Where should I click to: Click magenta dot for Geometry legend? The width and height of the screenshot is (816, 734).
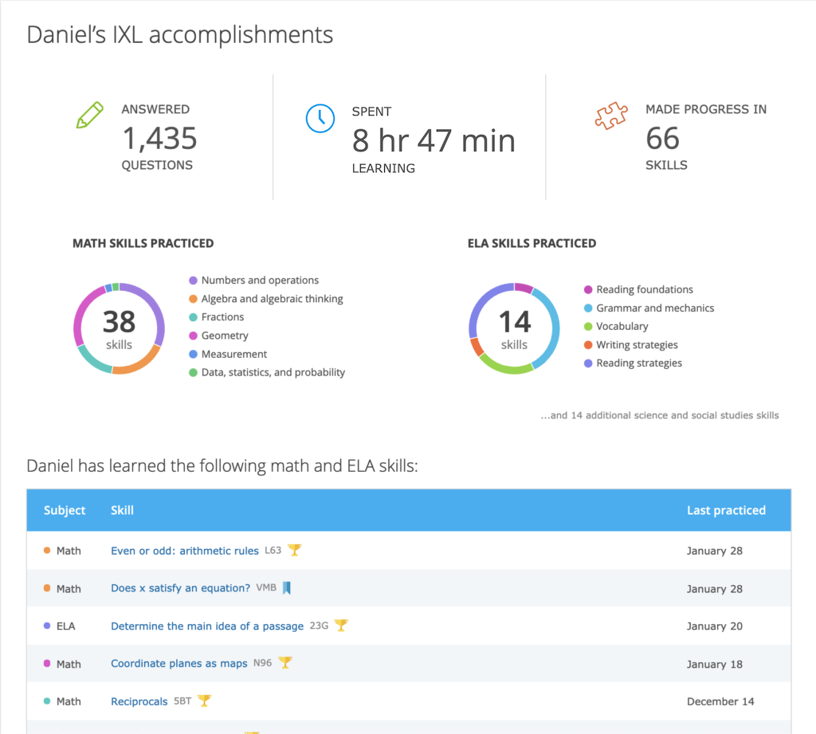point(193,336)
